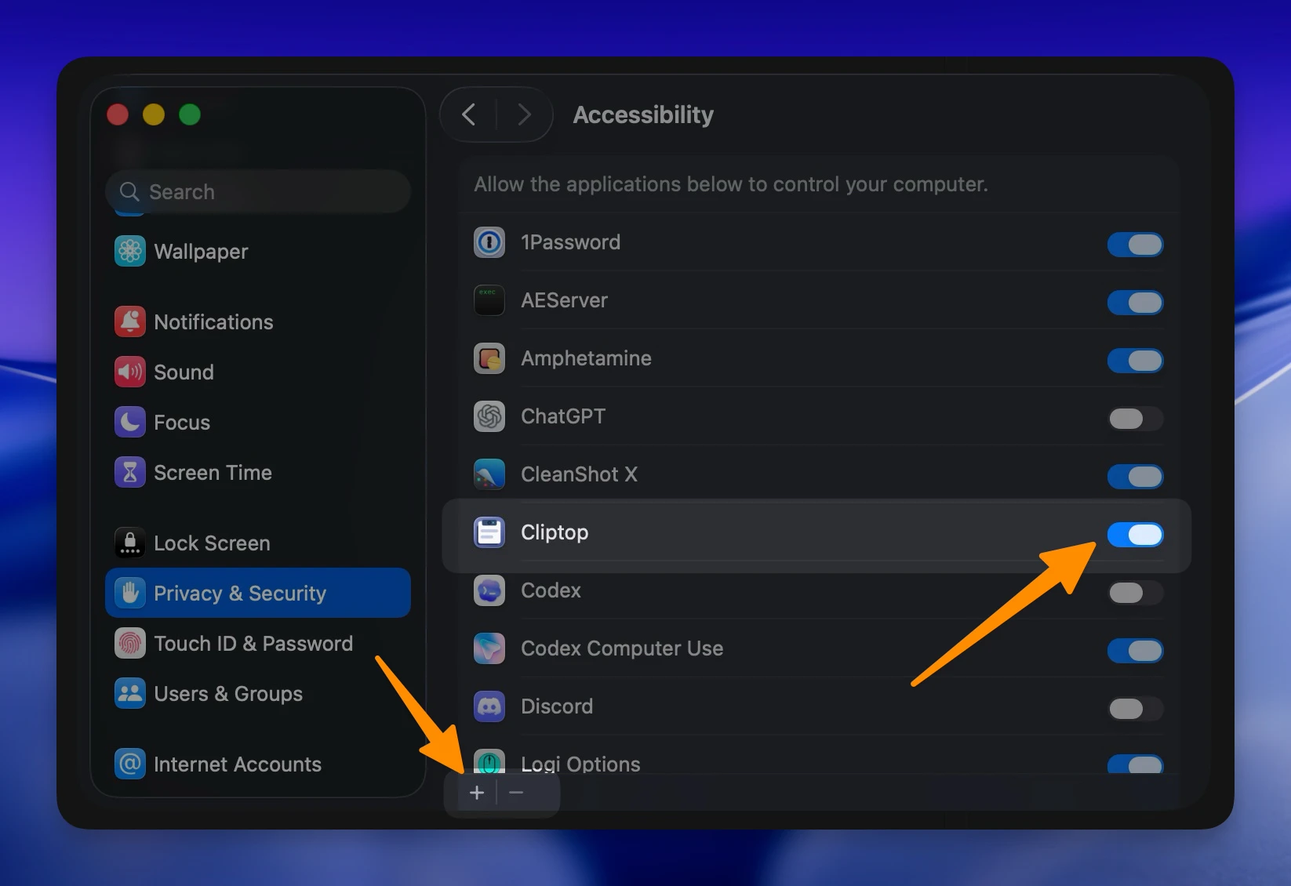The width and height of the screenshot is (1291, 886).
Task: Click the Search input field
Action: 258,191
